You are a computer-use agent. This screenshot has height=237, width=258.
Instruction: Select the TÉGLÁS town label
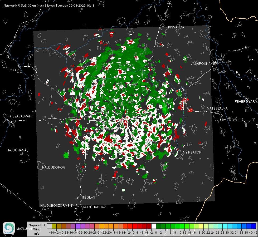tap(89, 197)
